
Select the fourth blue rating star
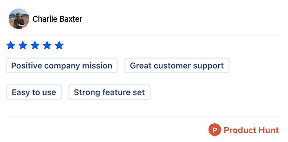pyautogui.click(x=47, y=45)
